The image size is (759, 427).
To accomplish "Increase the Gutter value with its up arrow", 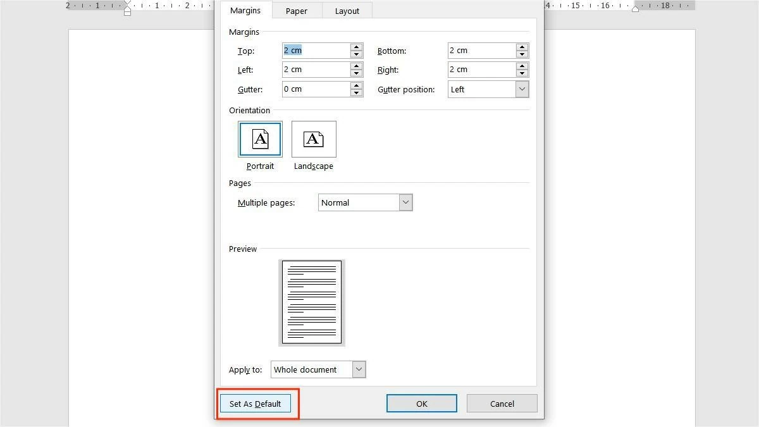I will tap(356, 85).
